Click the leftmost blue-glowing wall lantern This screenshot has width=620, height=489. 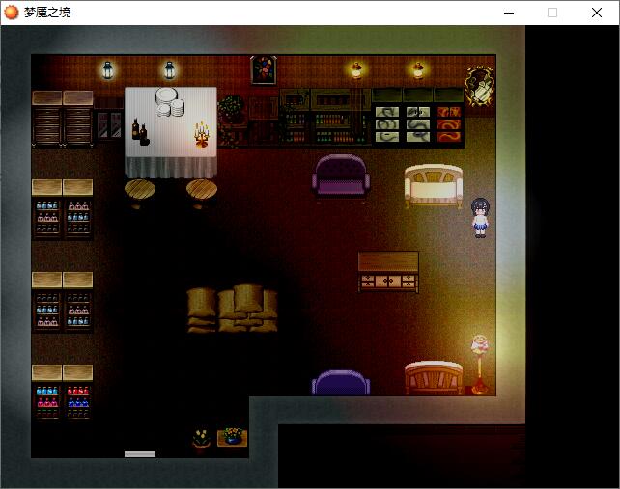pos(107,69)
